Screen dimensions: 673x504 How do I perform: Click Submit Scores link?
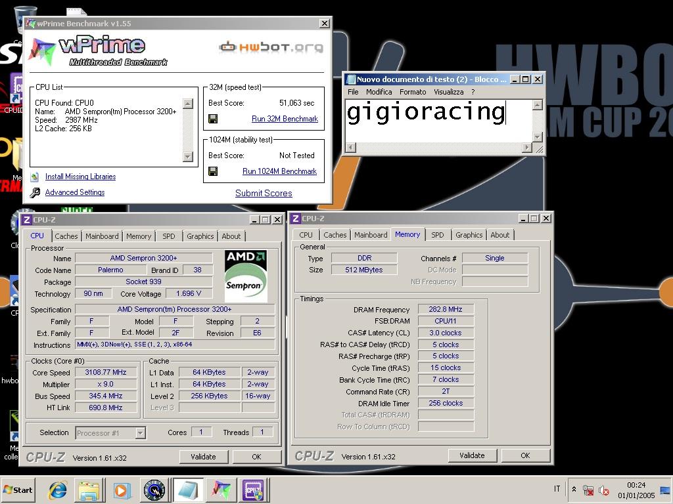(264, 194)
